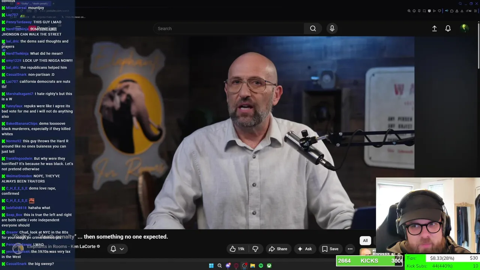Open the browser downloads icon
This screenshot has width=480, height=270.
462,11
